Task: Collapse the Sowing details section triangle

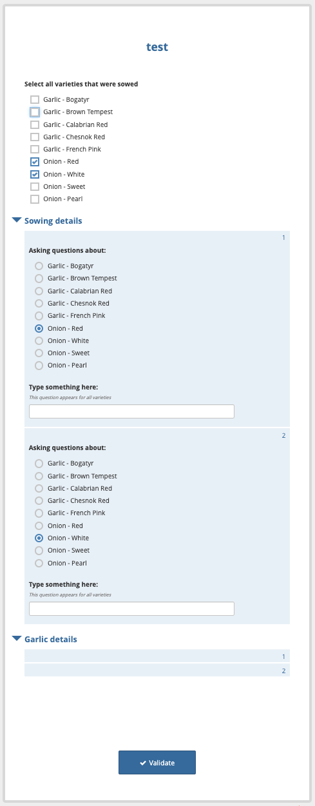Action: pos(17,221)
